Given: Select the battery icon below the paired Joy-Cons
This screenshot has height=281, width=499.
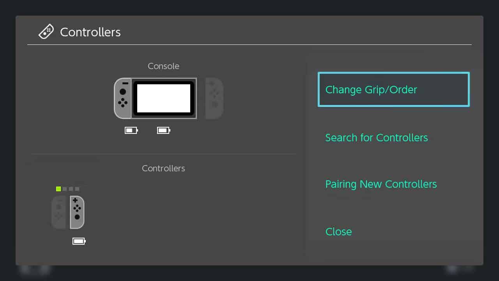Looking at the screenshot, I should point(79,241).
